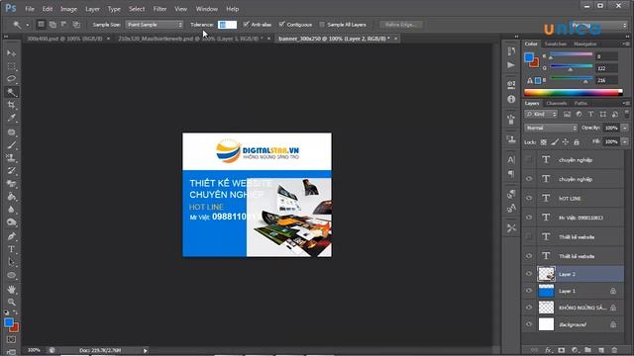This screenshot has width=634, height=356.
Task: Open the layer filter Kind dropdown
Action: 541,115
